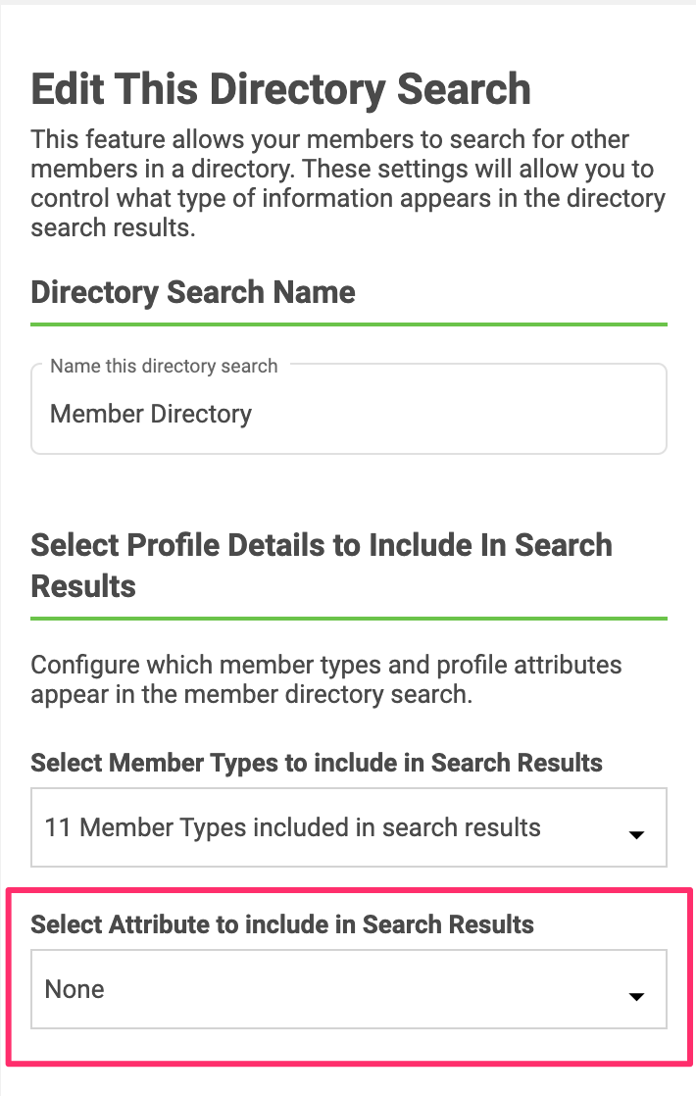Screen dimensions: 696x1096
Task: Click the "Edit This Directory Search" heading
Action: [x=280, y=89]
